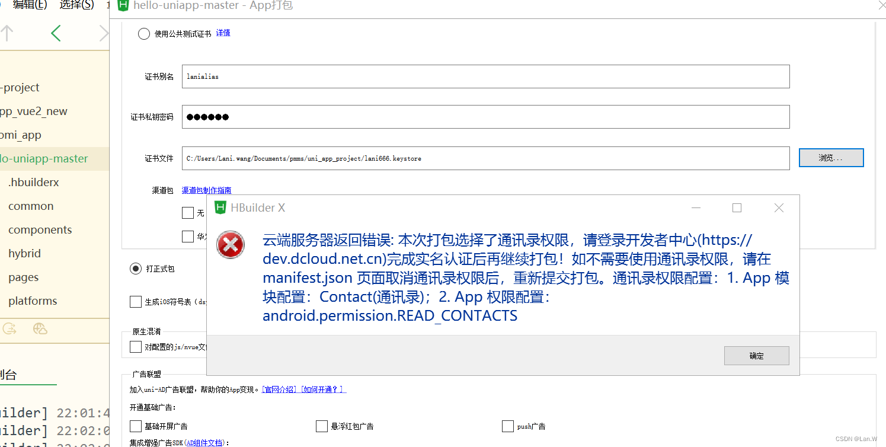Click the 开通基础广告 label

(153, 407)
